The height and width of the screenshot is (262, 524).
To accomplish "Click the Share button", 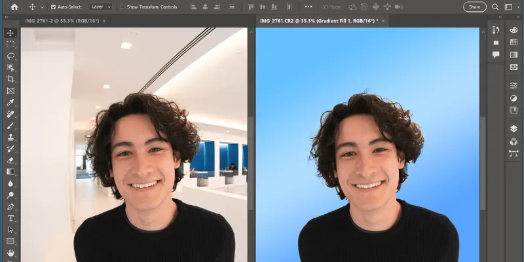I will (474, 7).
